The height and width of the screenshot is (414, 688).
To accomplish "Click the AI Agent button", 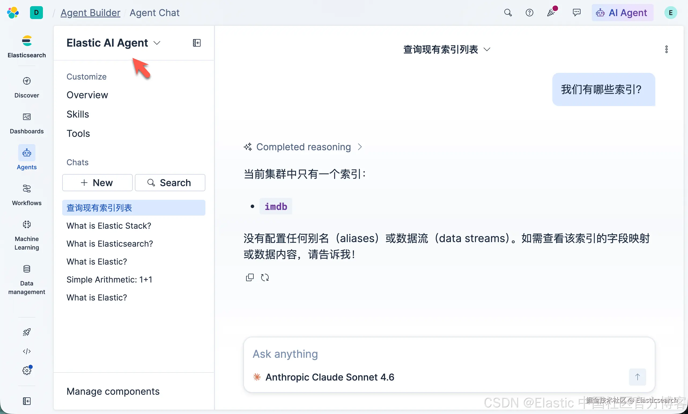I will [622, 13].
